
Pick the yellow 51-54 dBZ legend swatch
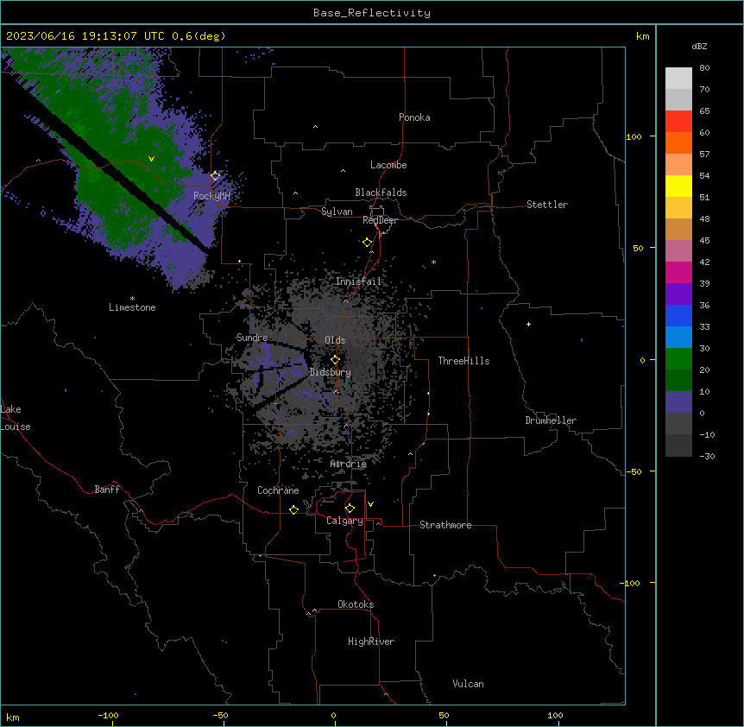pos(678,186)
